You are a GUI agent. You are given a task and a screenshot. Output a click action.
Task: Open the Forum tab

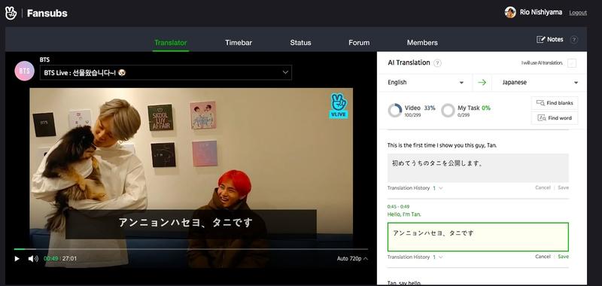coord(359,43)
